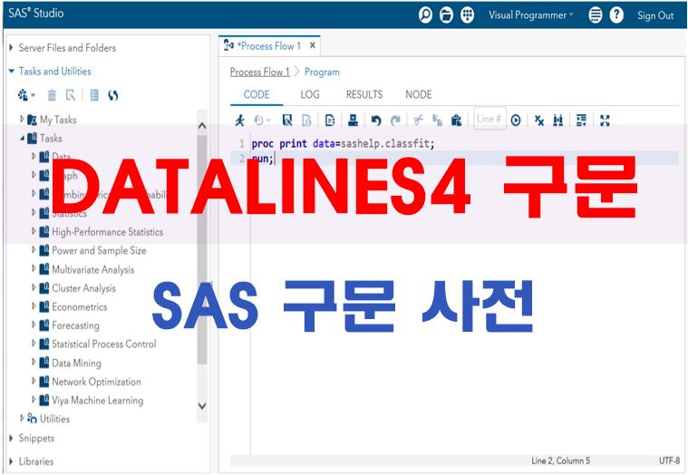Click the Save As icon
Viewport: 688px width, 475px height.
pos(306,120)
